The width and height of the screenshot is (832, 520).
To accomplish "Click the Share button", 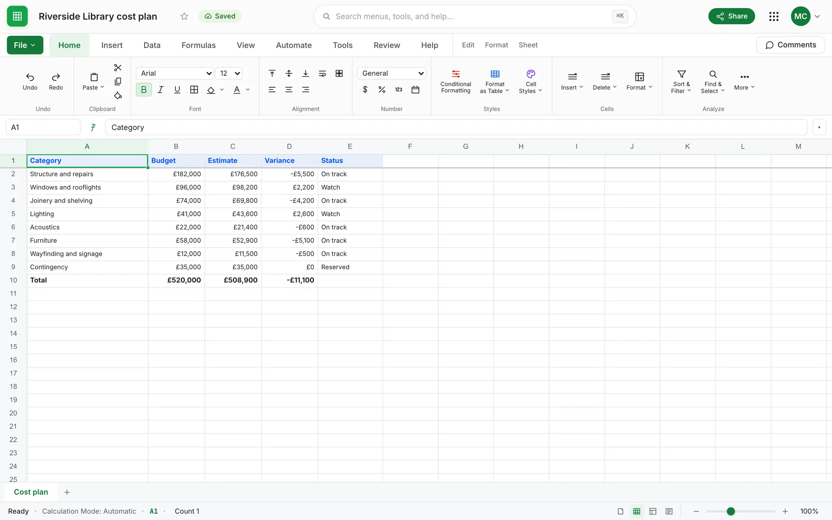I will (x=731, y=16).
